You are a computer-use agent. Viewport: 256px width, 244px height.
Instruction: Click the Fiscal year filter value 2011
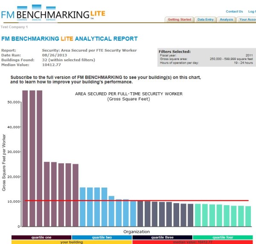click(x=249, y=55)
